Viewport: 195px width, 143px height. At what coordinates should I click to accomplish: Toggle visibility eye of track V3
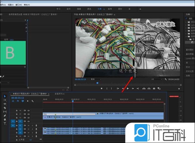(28, 114)
